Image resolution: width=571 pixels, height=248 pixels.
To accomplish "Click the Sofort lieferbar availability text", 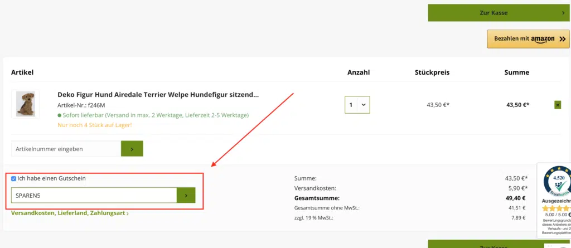I will click(156, 115).
